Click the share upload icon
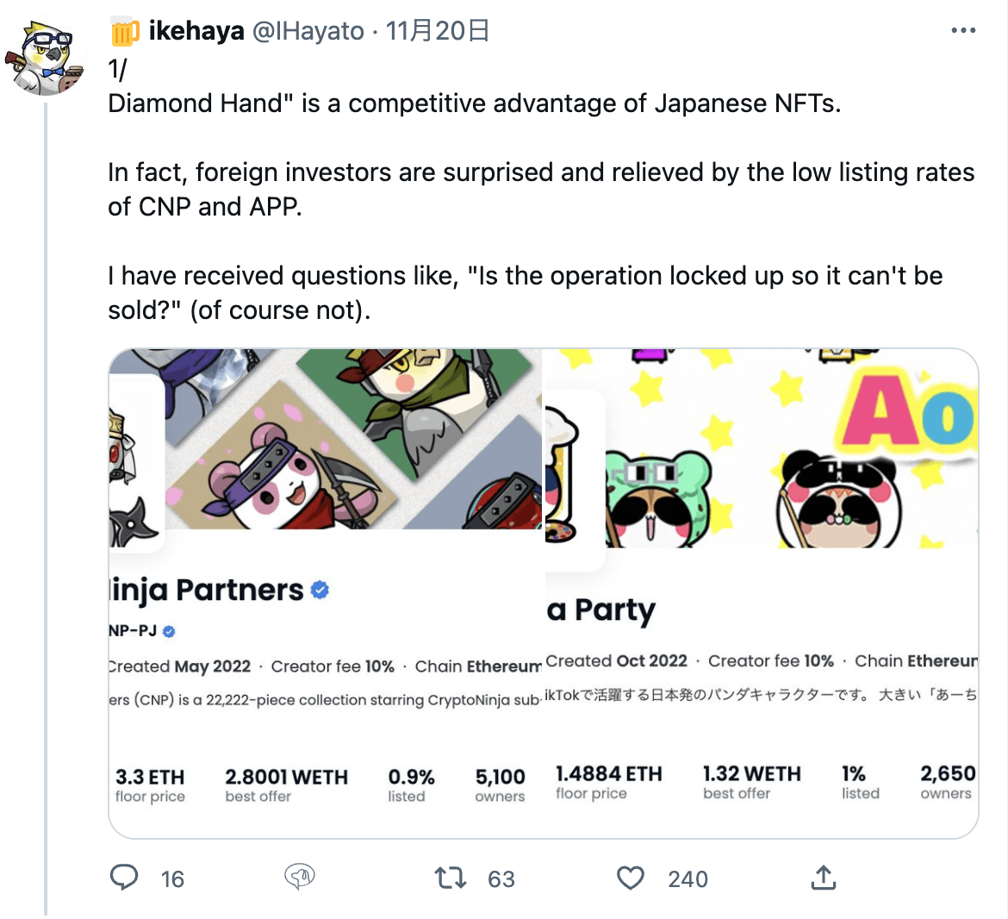Image resolution: width=1008 pixels, height=919 pixels. pos(824,878)
